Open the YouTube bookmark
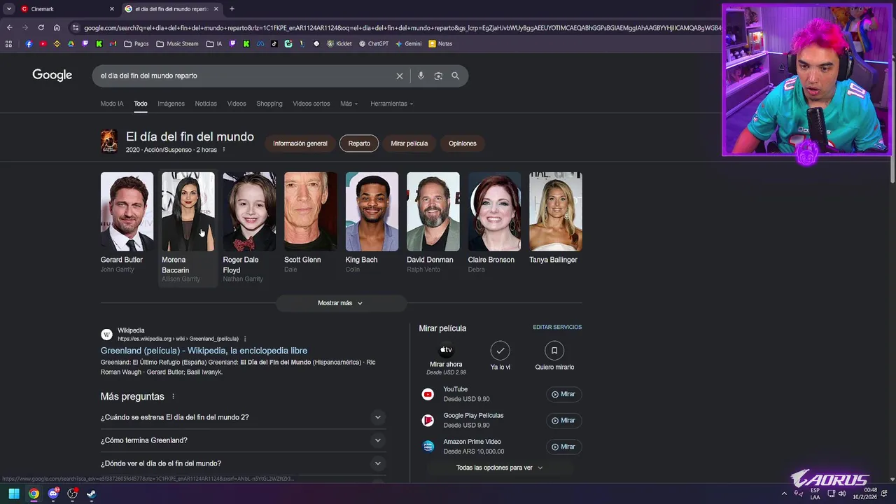The height and width of the screenshot is (504, 896). [43, 43]
